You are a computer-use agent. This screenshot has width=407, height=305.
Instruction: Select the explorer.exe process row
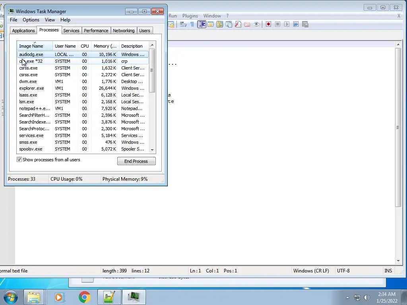click(x=83, y=88)
